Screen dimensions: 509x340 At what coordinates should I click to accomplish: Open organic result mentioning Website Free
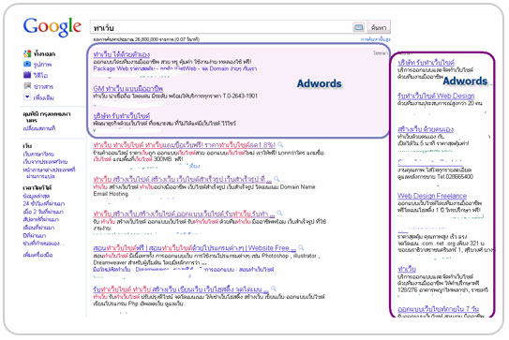coord(194,248)
